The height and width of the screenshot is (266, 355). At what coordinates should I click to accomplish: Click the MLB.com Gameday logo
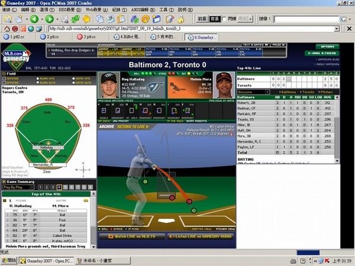tap(16, 57)
